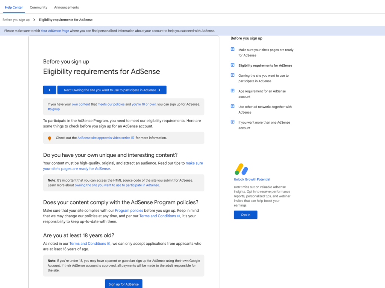
Task: Click external link icon after video series
Action: coord(133,138)
